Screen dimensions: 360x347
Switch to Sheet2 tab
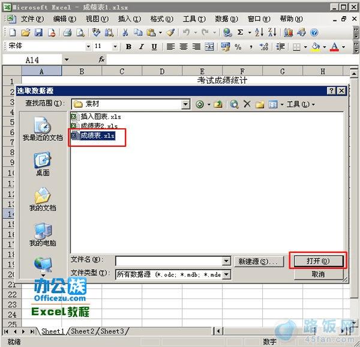[82, 331]
